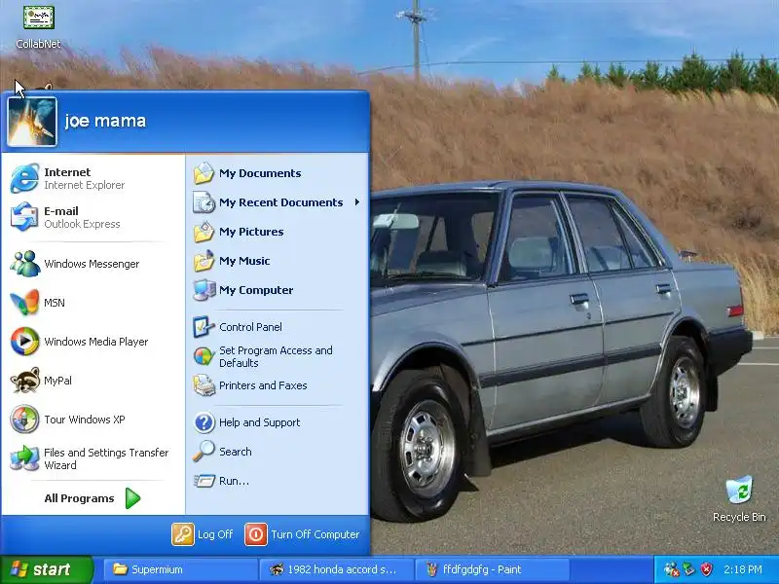Start the Tour Windows XP icon
779x584 pixels.
point(24,420)
